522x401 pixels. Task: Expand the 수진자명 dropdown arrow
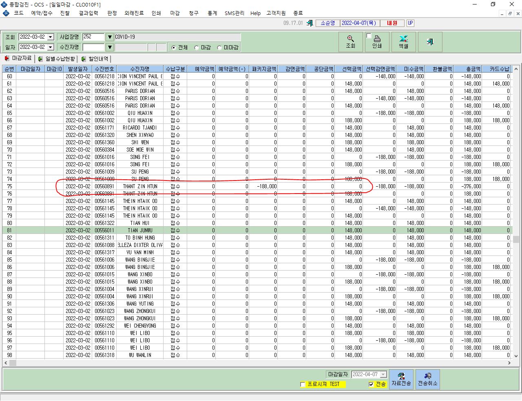point(109,47)
